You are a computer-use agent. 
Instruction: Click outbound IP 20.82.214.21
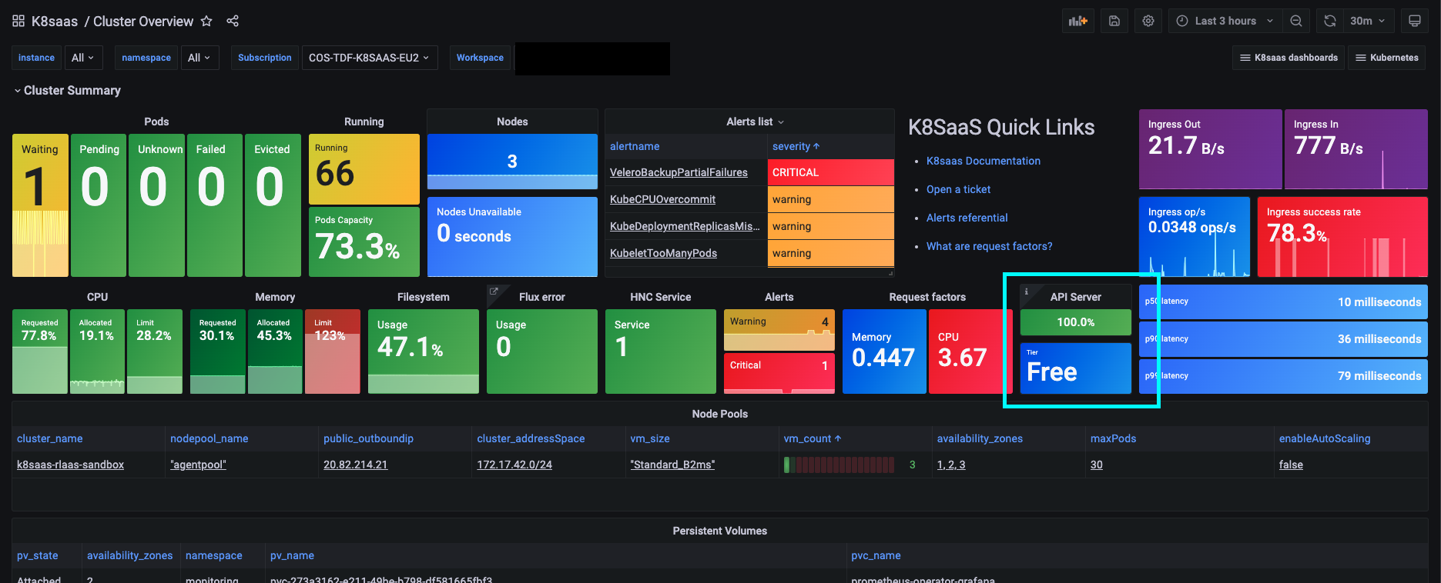(355, 465)
